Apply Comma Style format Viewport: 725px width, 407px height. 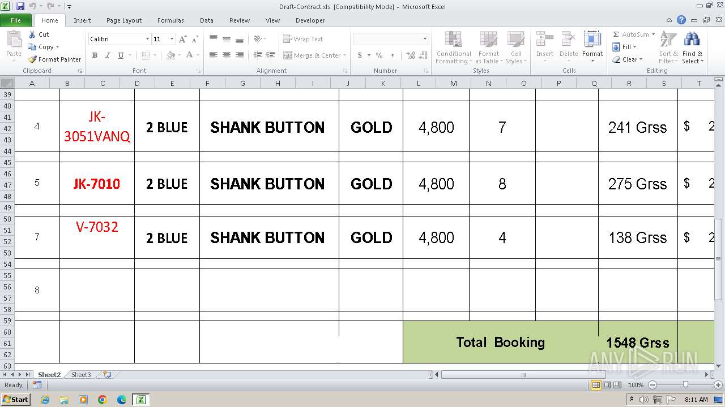pyautogui.click(x=393, y=55)
